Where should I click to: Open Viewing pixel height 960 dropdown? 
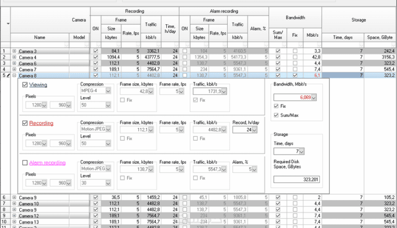[68, 105]
